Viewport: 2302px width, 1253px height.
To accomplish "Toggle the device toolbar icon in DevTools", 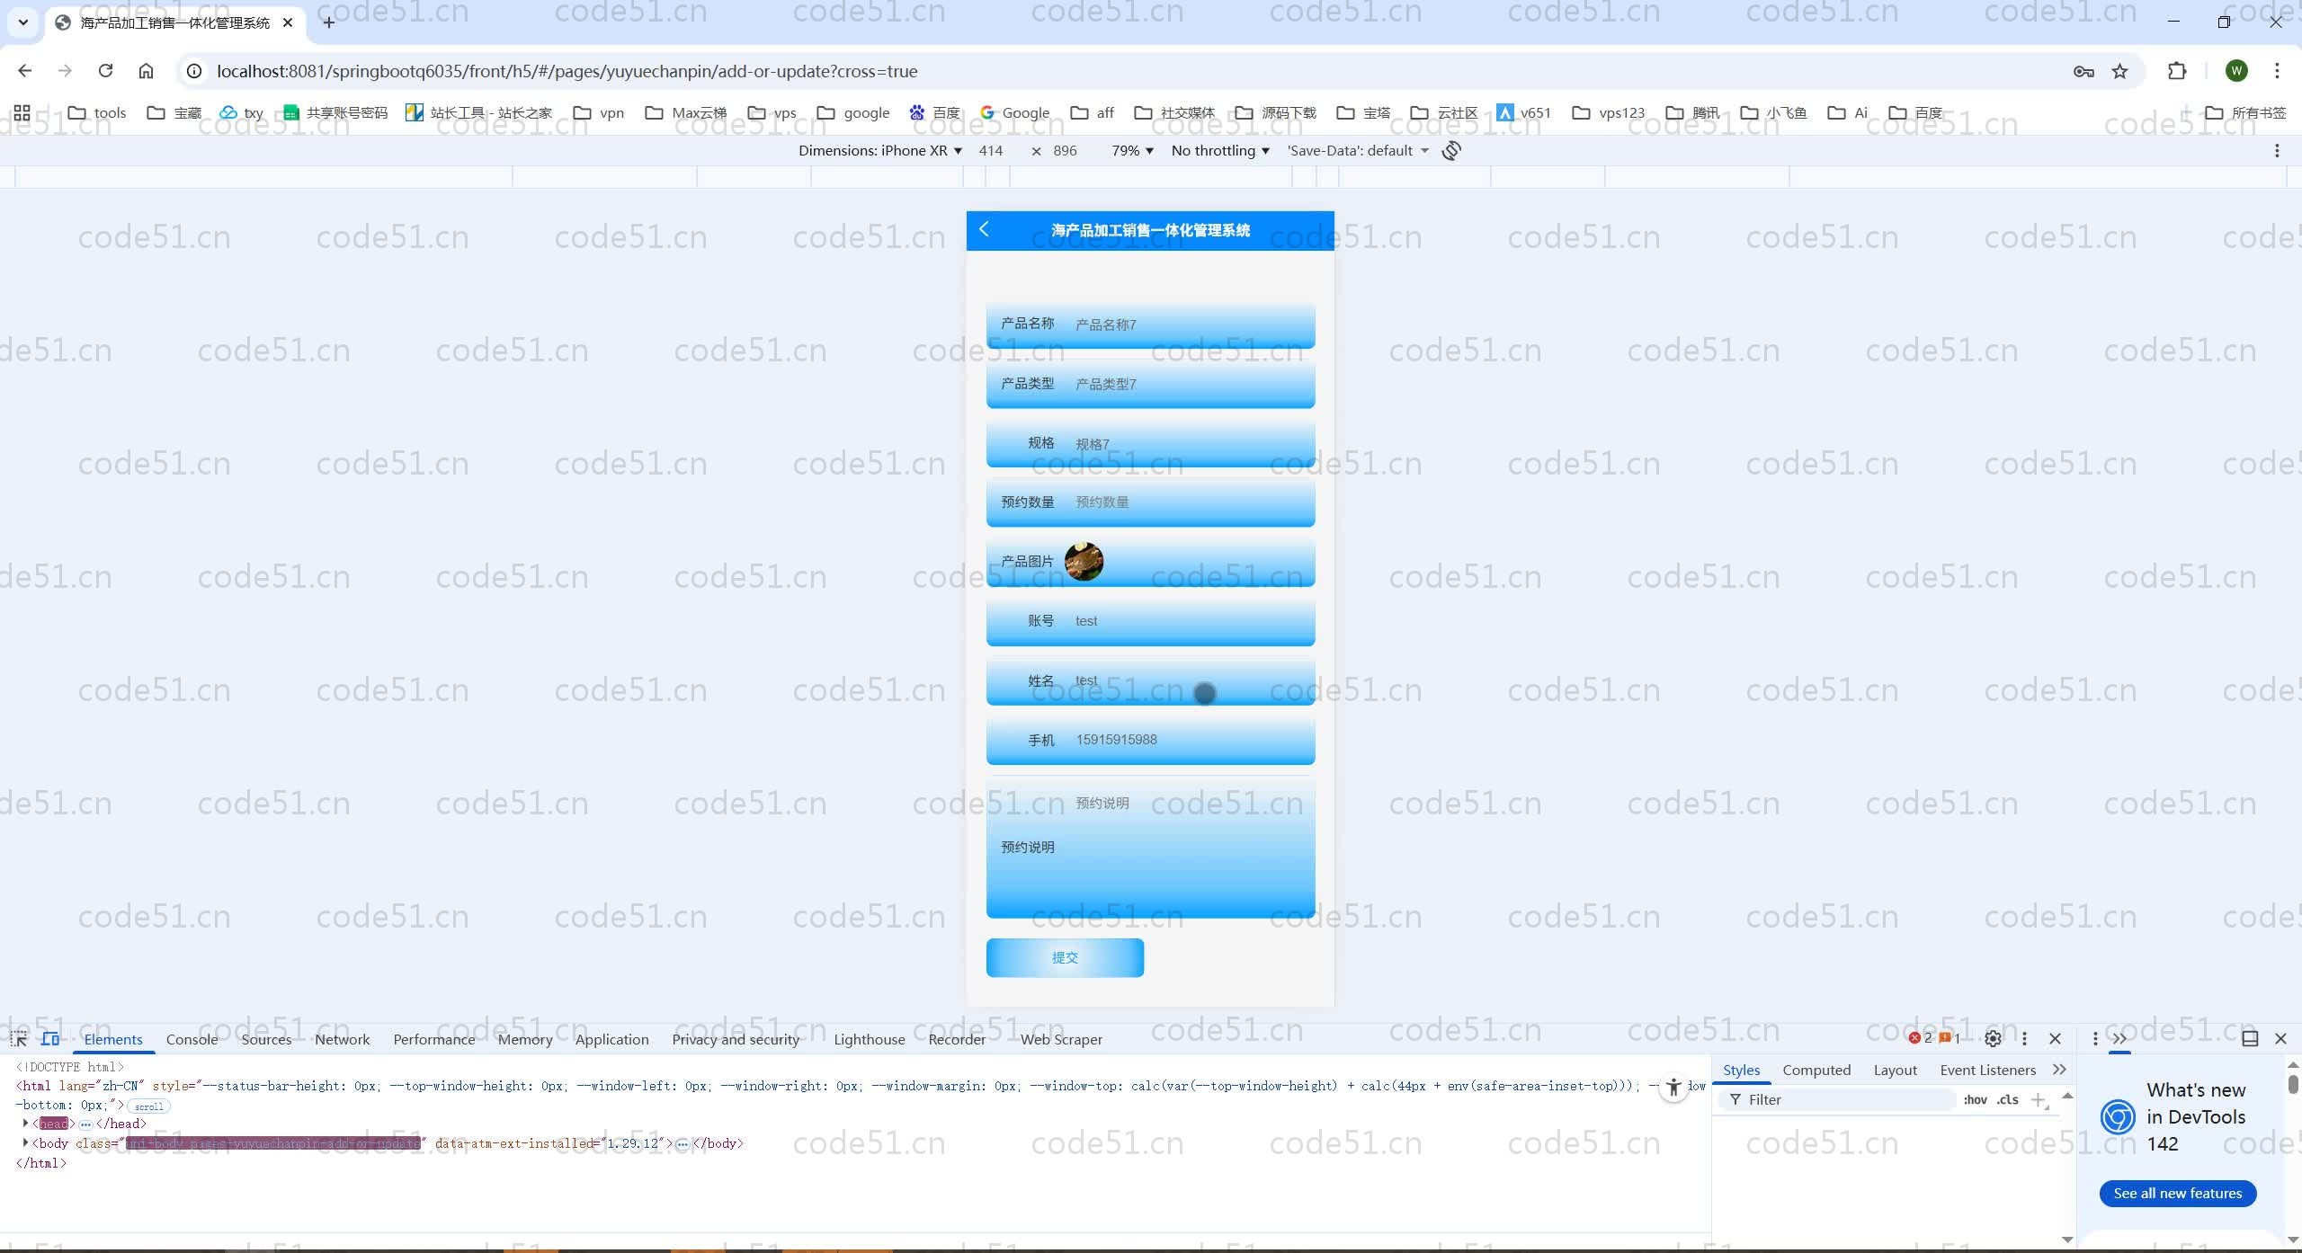I will pyautogui.click(x=50, y=1039).
